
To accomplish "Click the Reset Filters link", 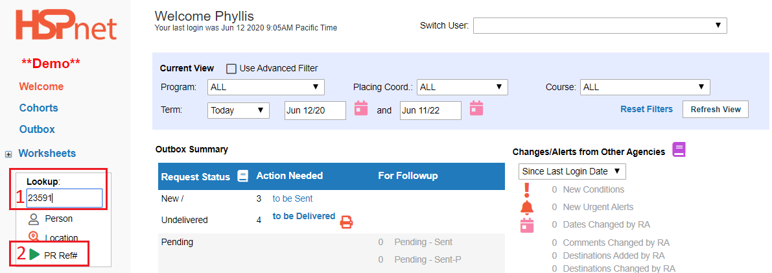I will point(646,109).
